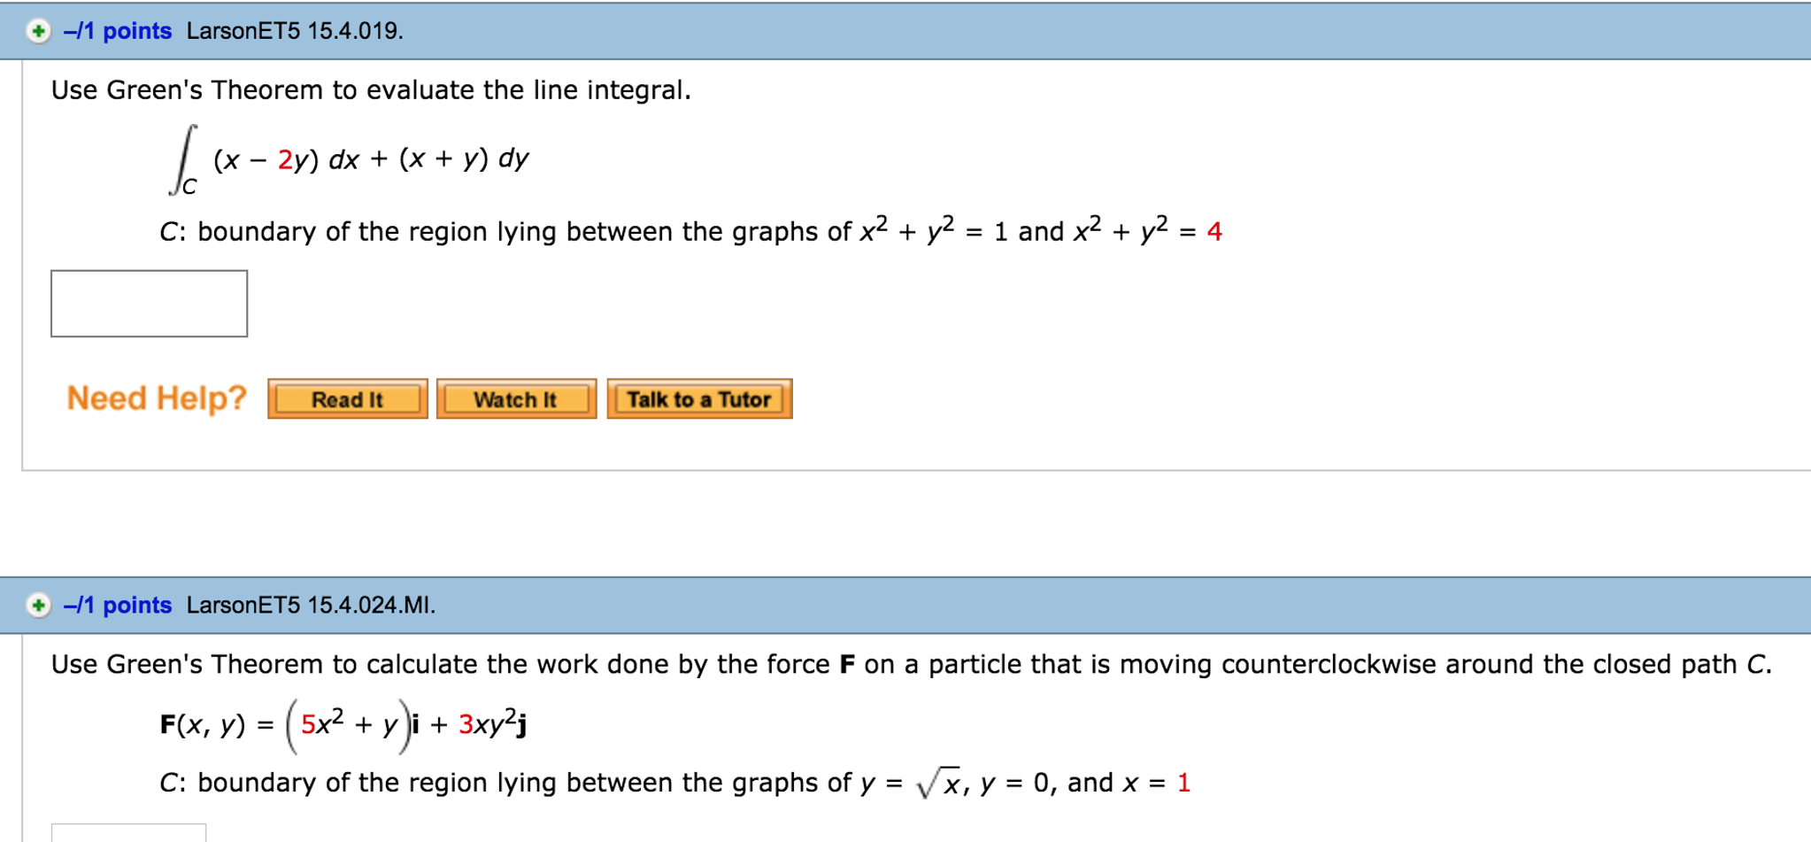
Task: Click the green plus icon on question 15.4.024.MI
Action: 37,605
